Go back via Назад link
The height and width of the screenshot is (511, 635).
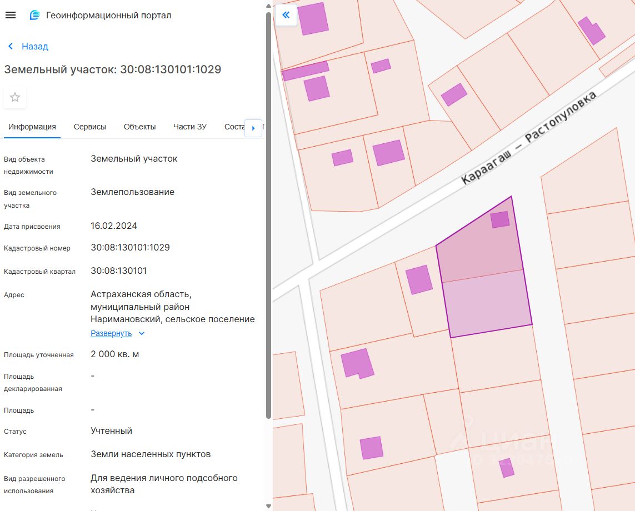click(34, 46)
